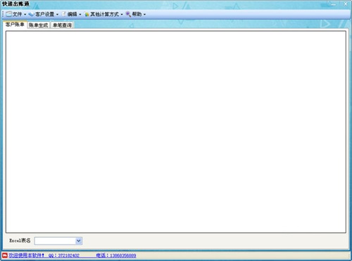The width and height of the screenshot is (352, 261).
Task: Click inside the empty customer bill list area
Action: point(176,132)
